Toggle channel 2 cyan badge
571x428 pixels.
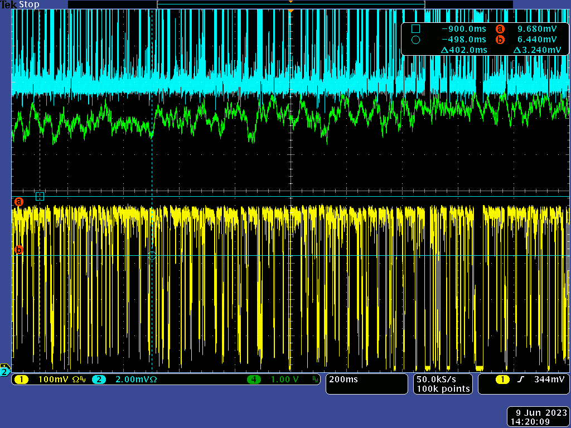99,380
